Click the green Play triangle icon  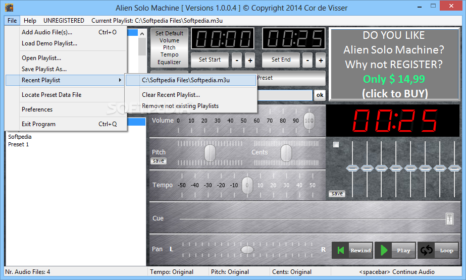[384, 250]
